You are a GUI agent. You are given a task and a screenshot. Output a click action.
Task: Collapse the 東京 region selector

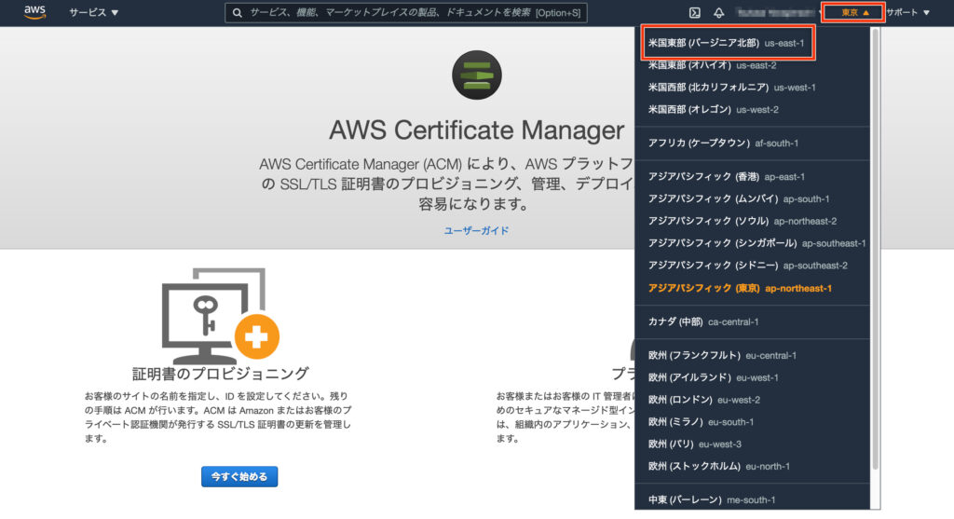click(x=853, y=13)
